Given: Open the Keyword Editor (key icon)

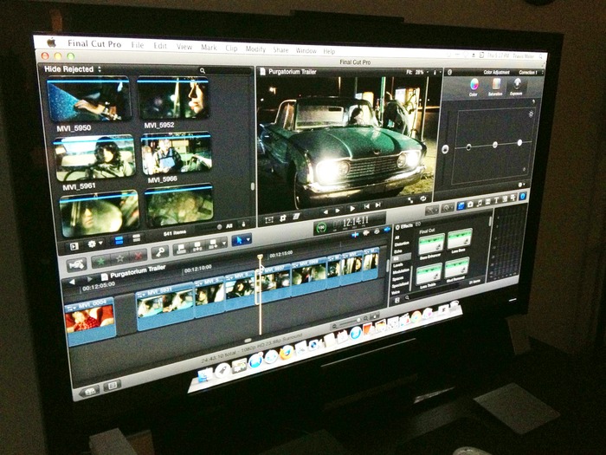Looking at the screenshot, I should [159, 253].
